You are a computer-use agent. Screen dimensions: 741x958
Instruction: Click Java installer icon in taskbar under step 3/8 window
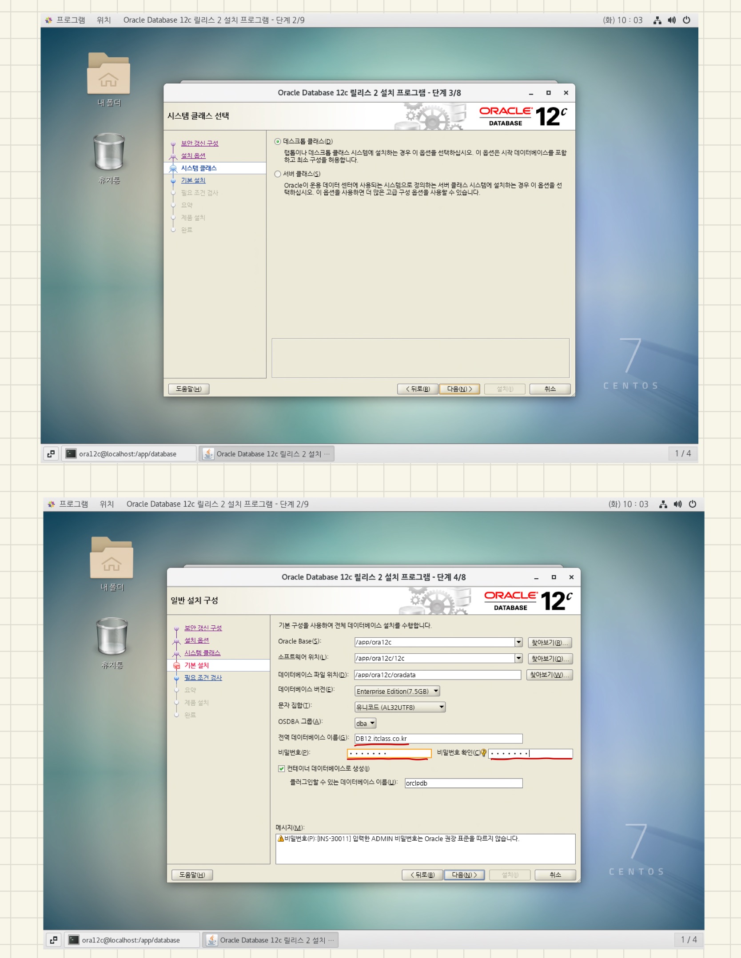(208, 453)
